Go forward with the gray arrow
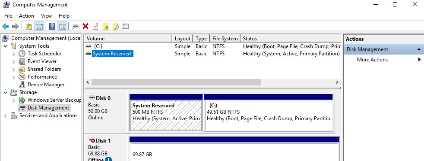This screenshot has width=424, height=161. coord(16,26)
